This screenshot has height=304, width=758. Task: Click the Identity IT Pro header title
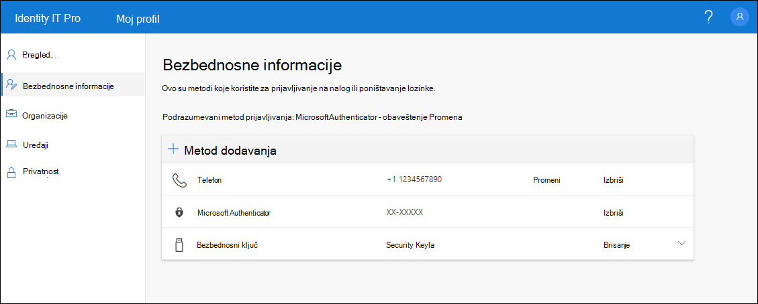(48, 19)
